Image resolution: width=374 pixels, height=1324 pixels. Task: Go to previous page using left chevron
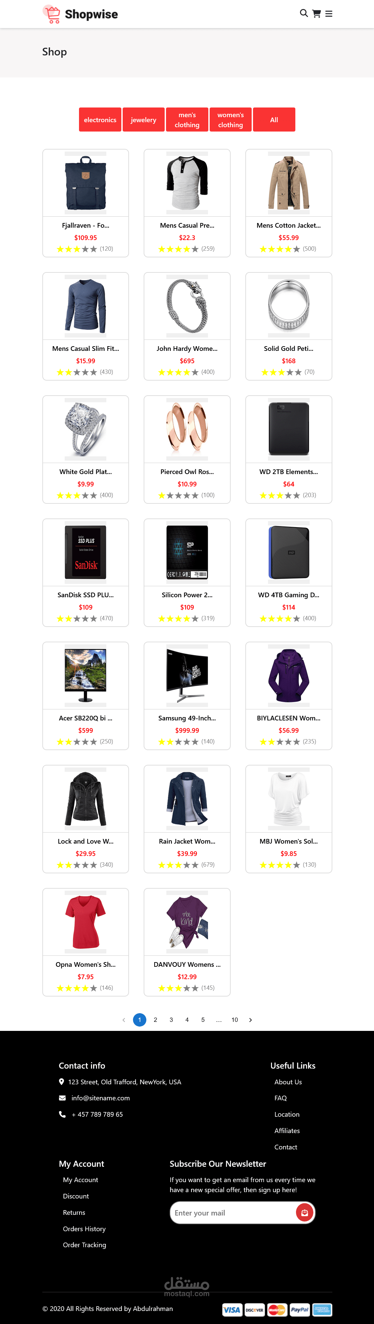(124, 1020)
